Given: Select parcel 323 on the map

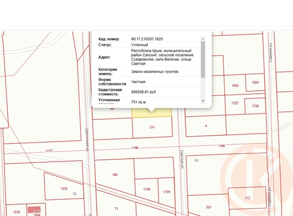Looking at the screenshot, I should pos(208,207).
